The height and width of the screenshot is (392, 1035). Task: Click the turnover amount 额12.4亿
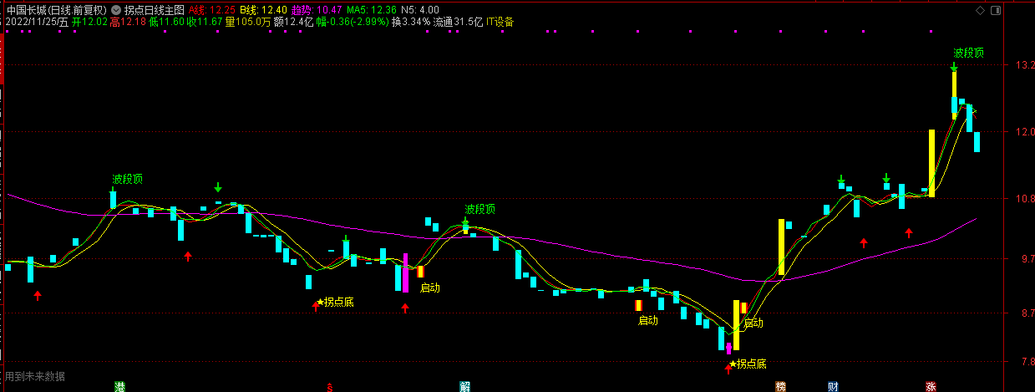point(294,22)
